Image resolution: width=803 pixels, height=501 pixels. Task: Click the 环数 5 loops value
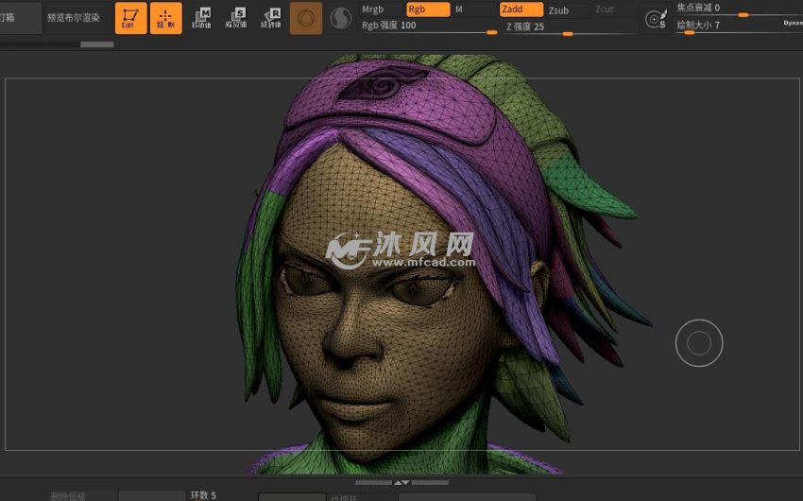203,494
